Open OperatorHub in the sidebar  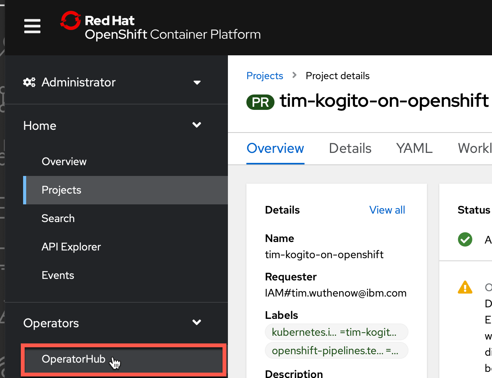(123, 360)
